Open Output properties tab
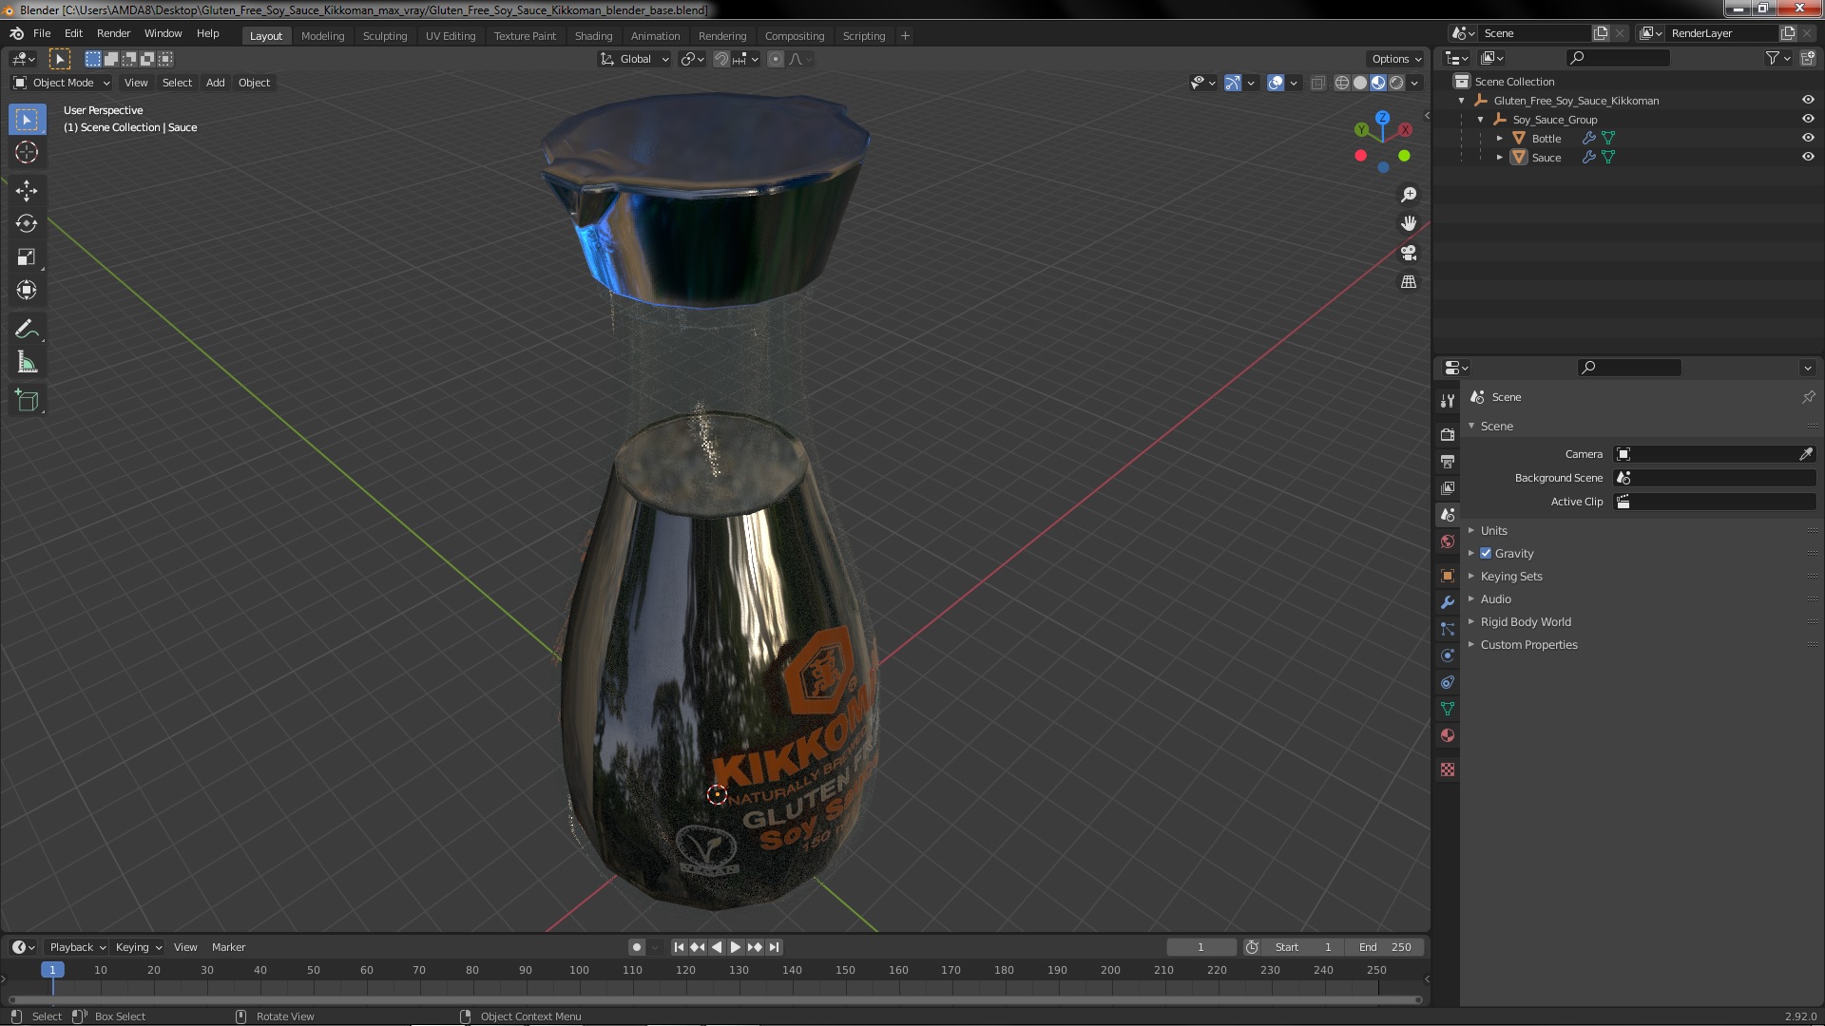This screenshot has width=1825, height=1026. [1447, 461]
